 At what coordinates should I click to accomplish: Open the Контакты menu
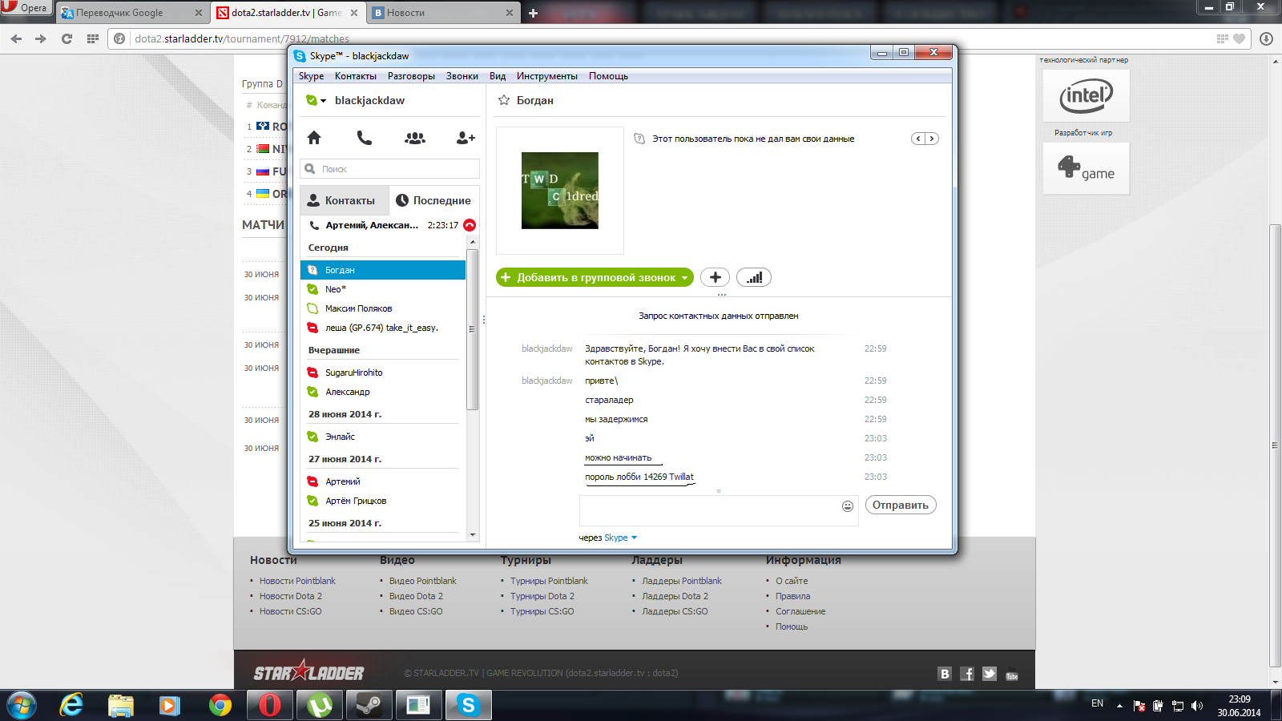356,76
